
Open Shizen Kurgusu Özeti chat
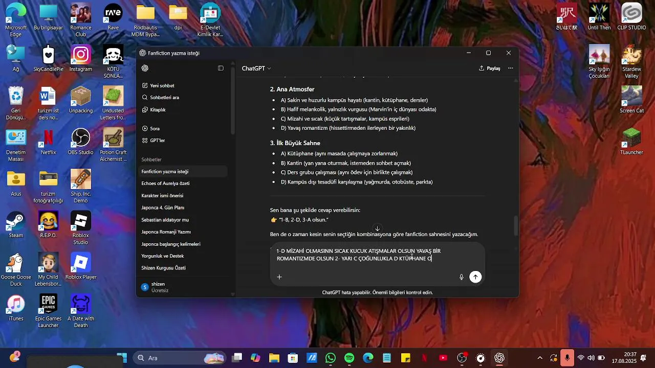click(183, 268)
